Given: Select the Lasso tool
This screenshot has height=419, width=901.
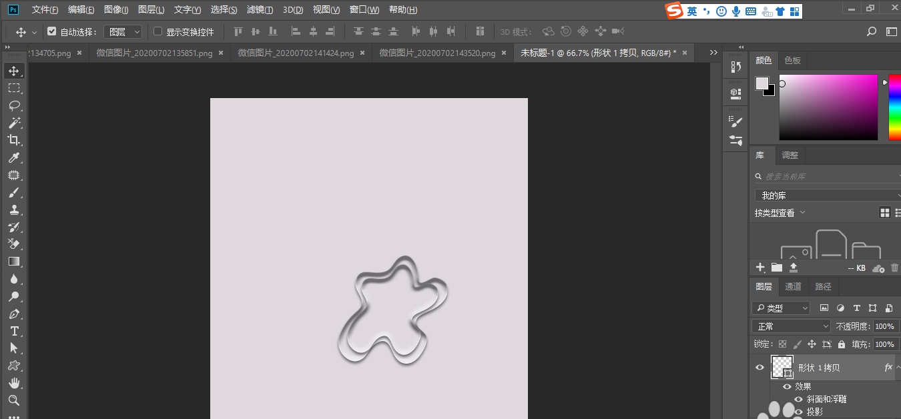Looking at the screenshot, I should (14, 105).
